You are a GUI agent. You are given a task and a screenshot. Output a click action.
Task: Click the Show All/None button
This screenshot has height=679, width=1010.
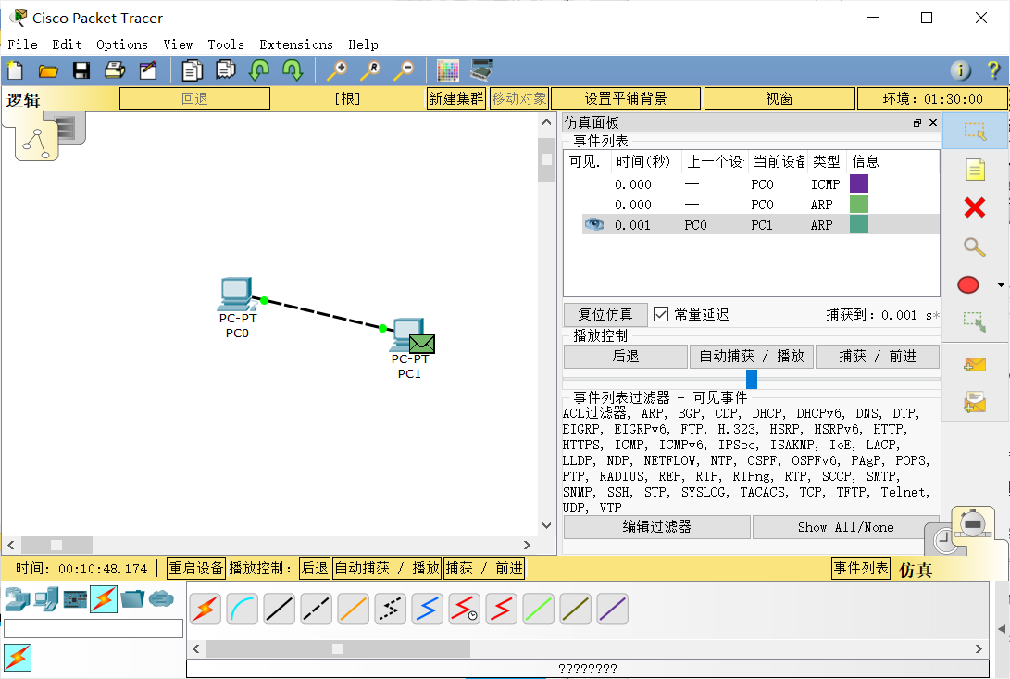coord(846,527)
